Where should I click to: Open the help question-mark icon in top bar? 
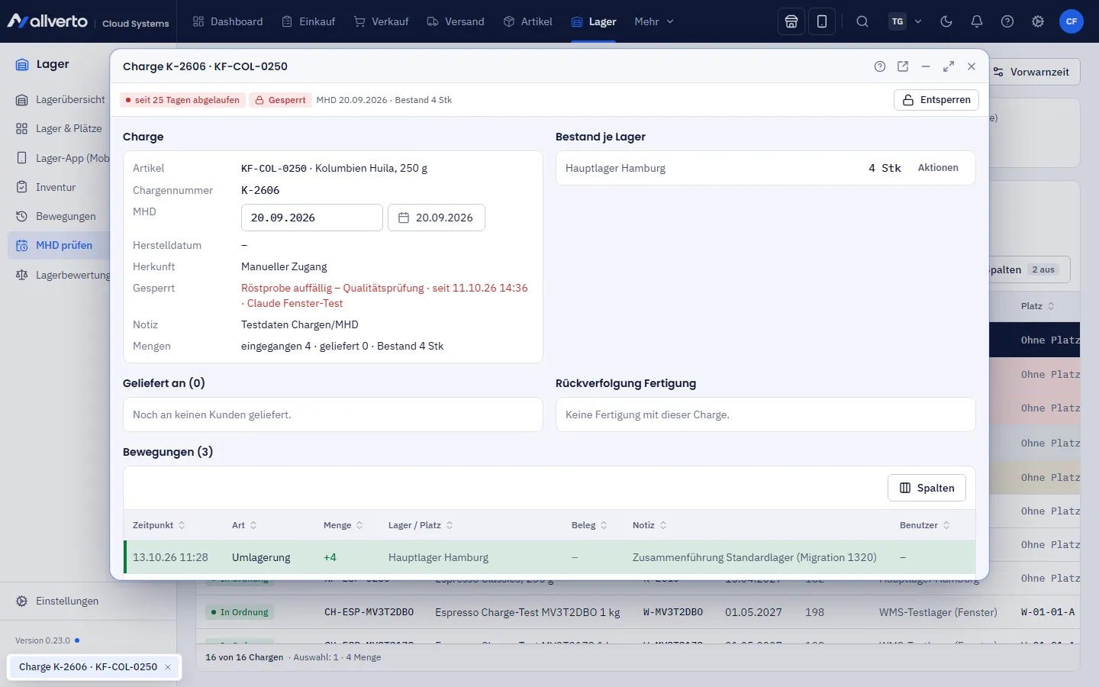pyautogui.click(x=1007, y=21)
